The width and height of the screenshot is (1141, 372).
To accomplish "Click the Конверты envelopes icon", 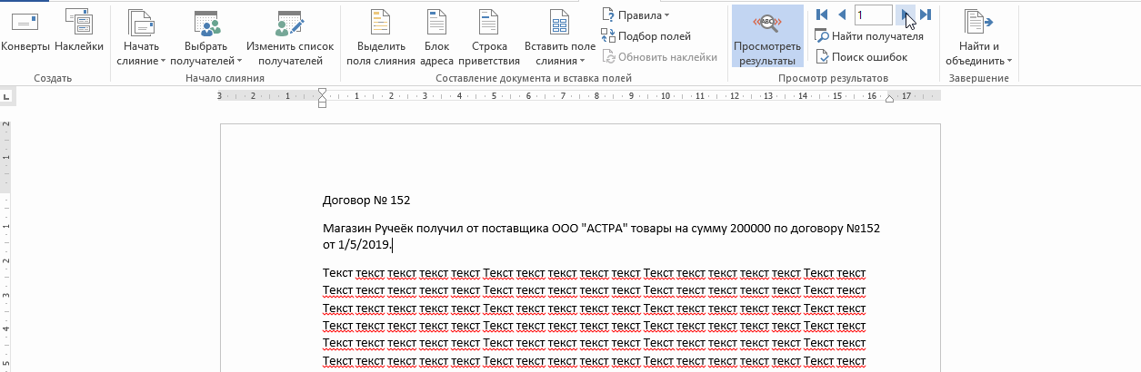I will (x=25, y=22).
